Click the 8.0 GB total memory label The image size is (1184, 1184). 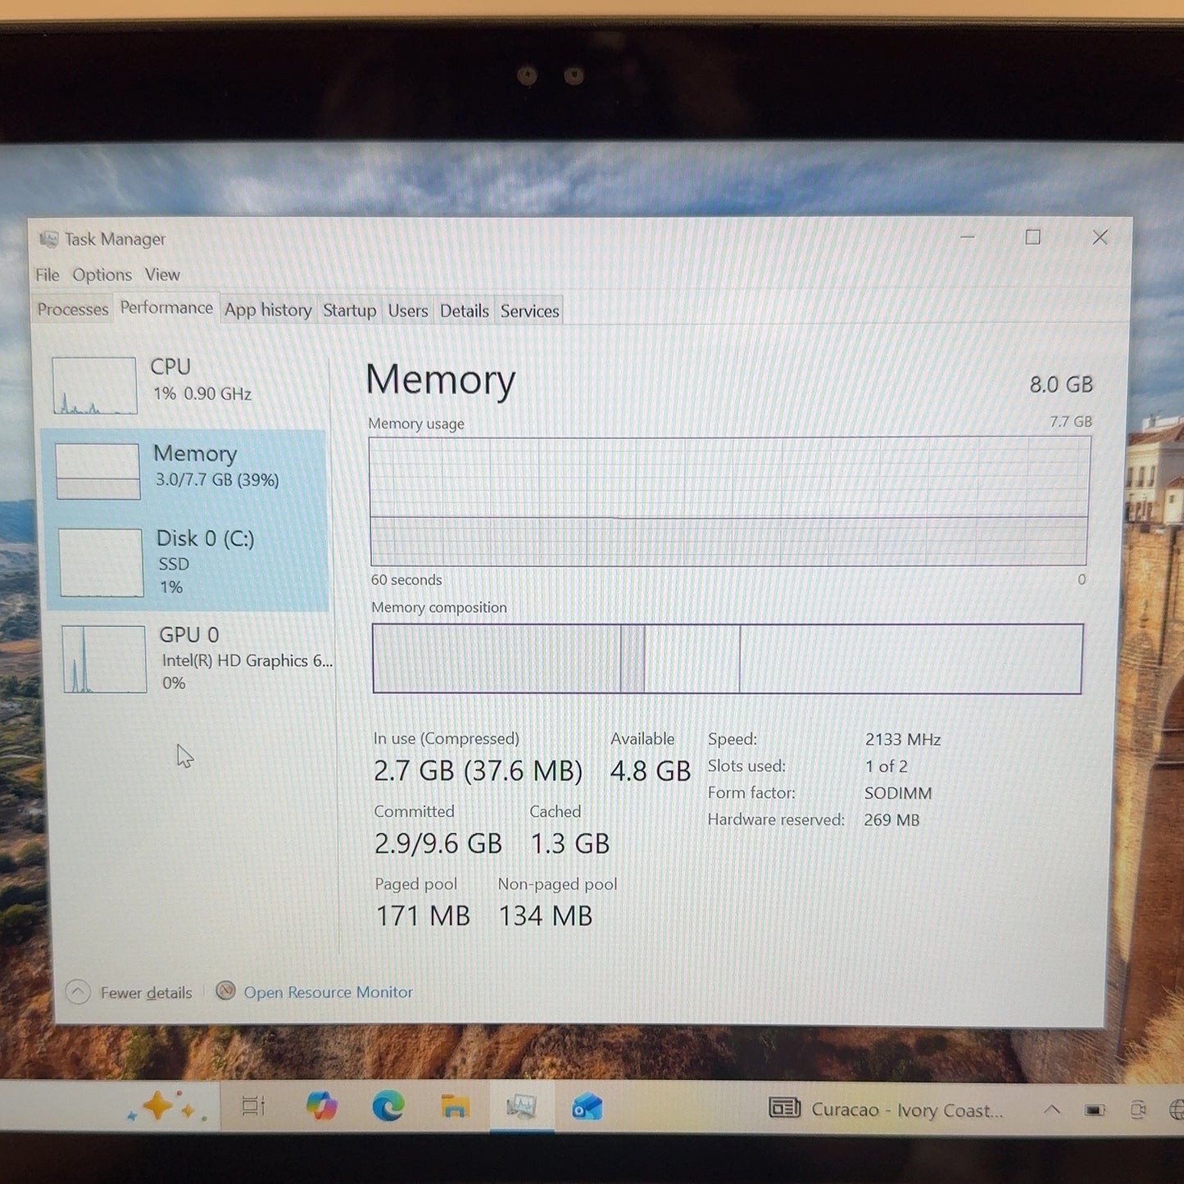[x=1061, y=384]
